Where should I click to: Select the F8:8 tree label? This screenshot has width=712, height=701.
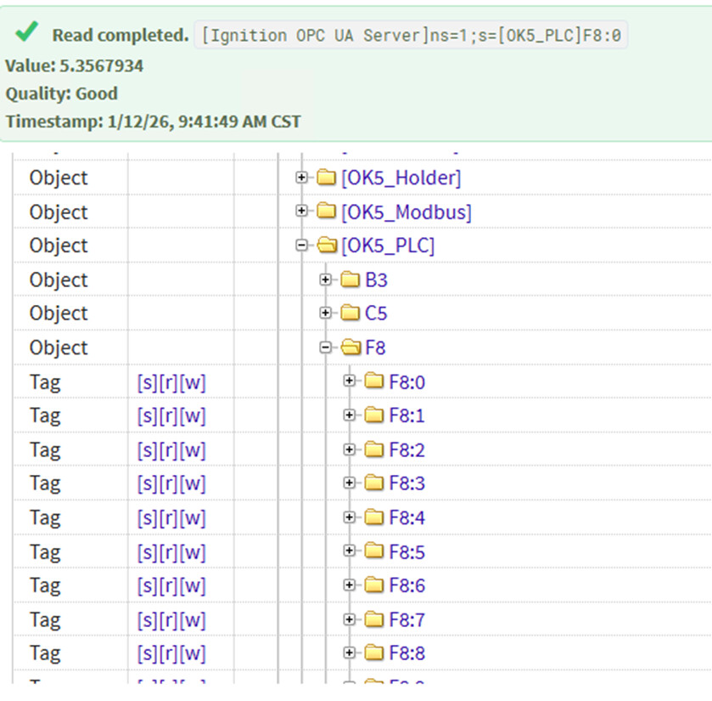[406, 653]
